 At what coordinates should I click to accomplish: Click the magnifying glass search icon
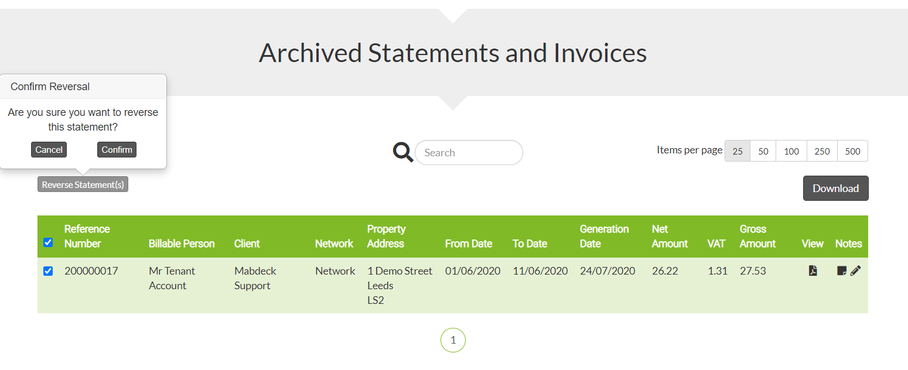[403, 152]
